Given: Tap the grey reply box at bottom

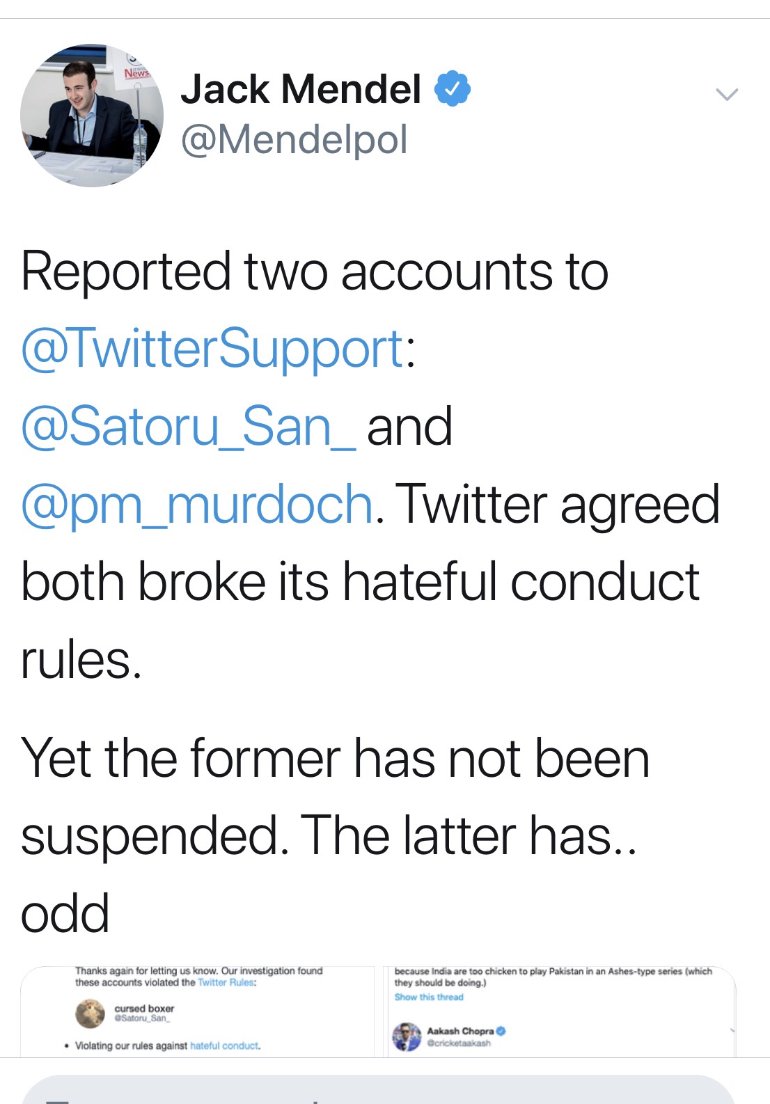Looking at the screenshot, I should click(x=378, y=1090).
